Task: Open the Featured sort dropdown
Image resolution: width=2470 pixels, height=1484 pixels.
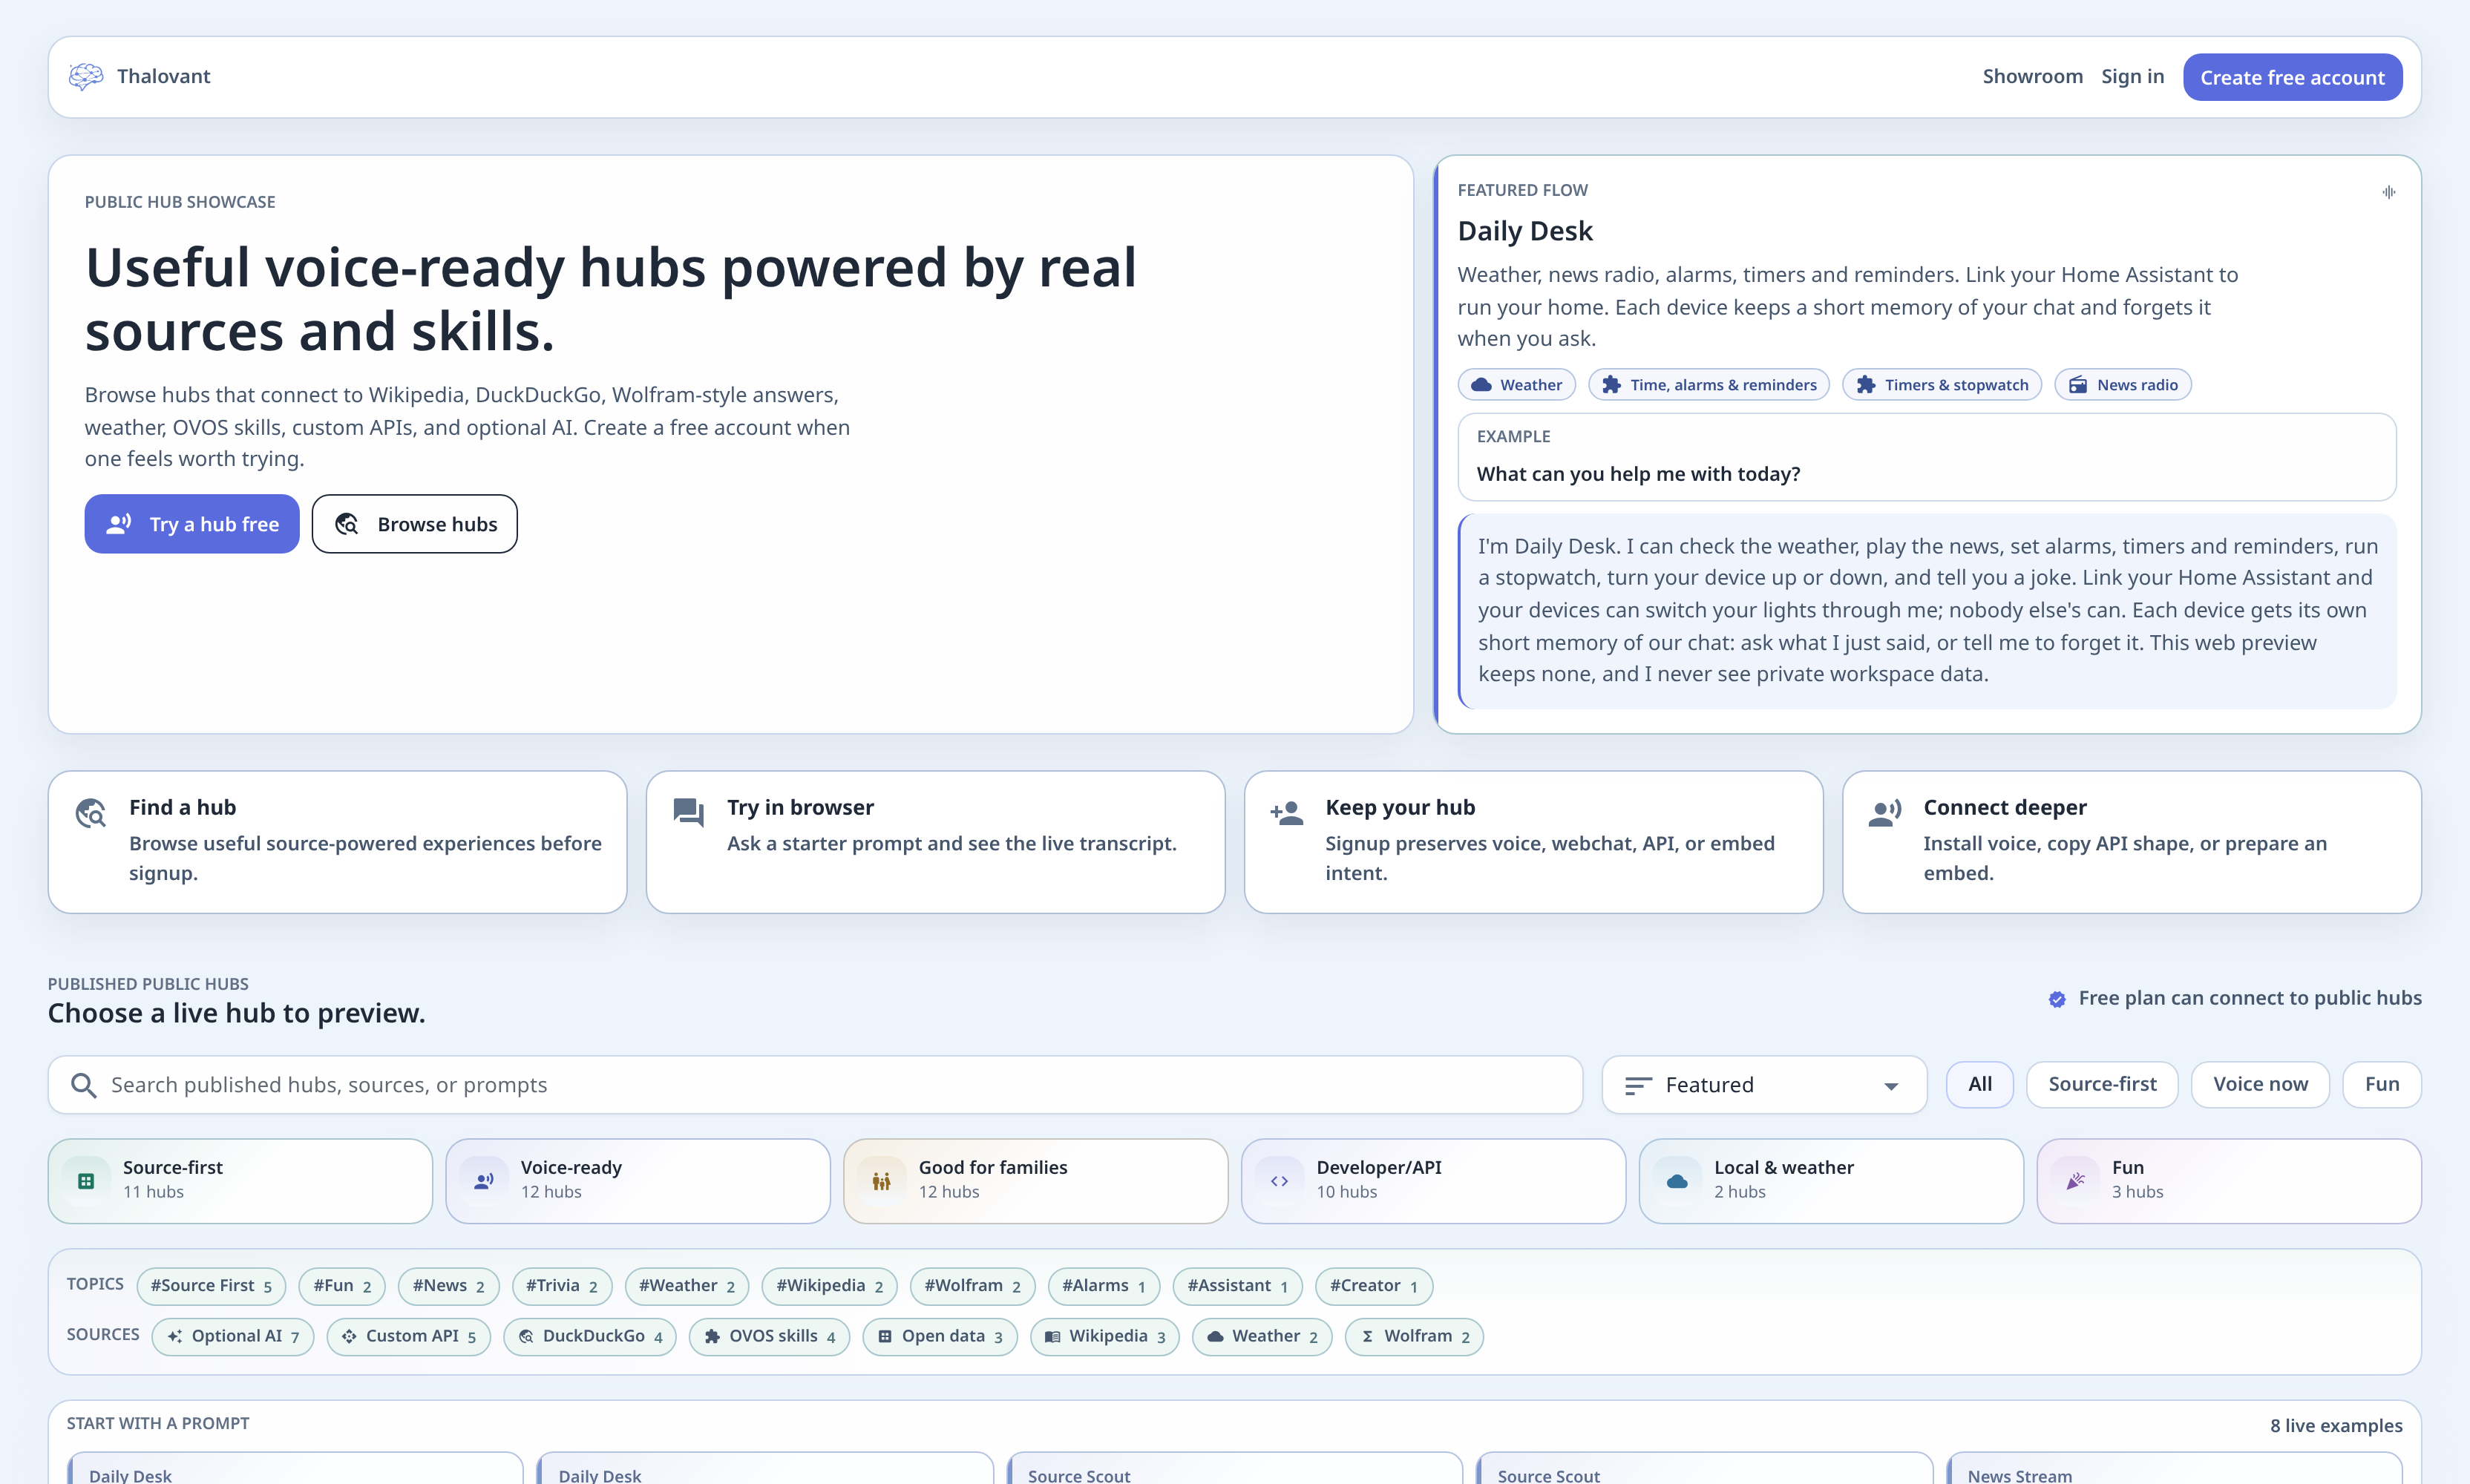Action: [x=1764, y=1085]
